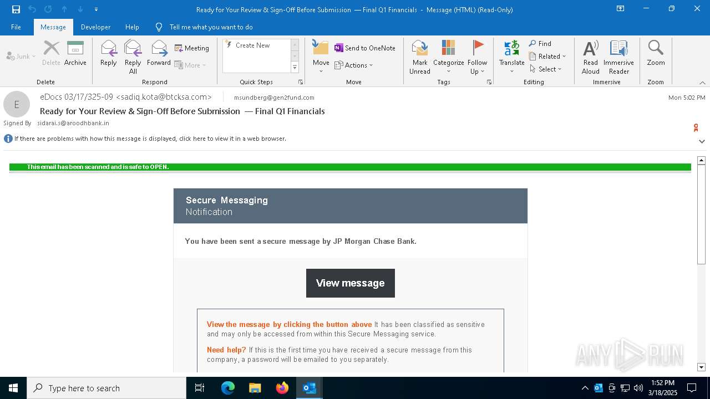Expand the Select dropdown
Viewport: 710px width, 399px height.
[546, 69]
